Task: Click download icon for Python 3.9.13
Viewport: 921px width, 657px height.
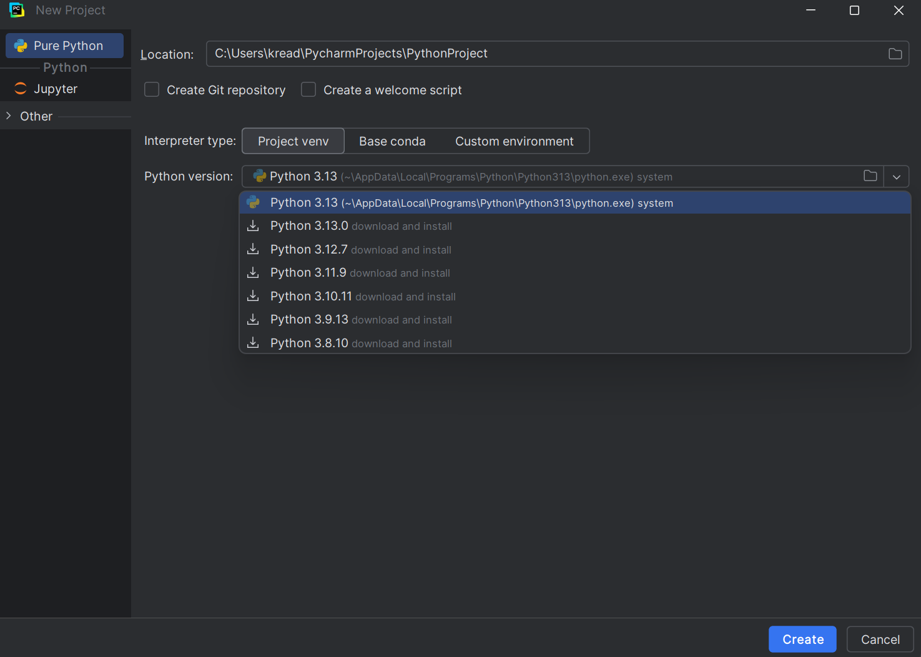Action: point(253,319)
